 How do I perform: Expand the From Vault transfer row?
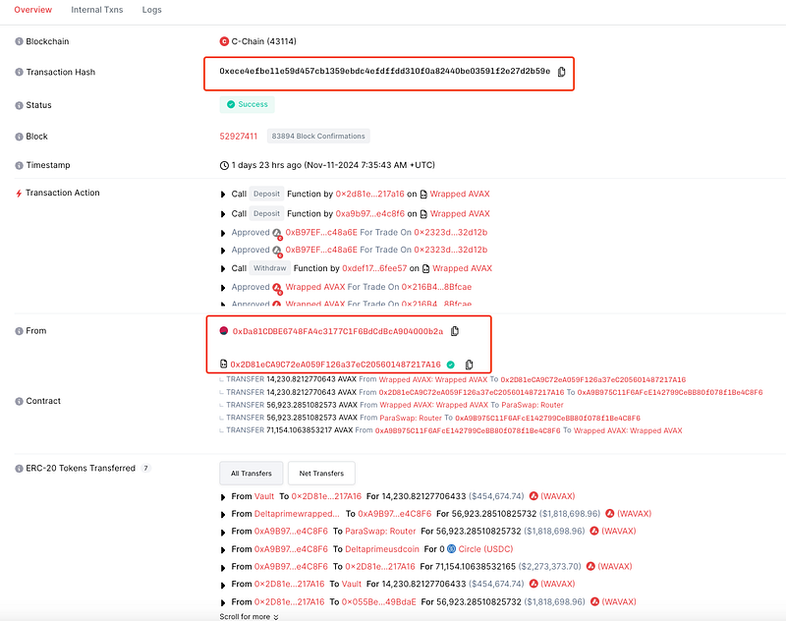click(224, 496)
